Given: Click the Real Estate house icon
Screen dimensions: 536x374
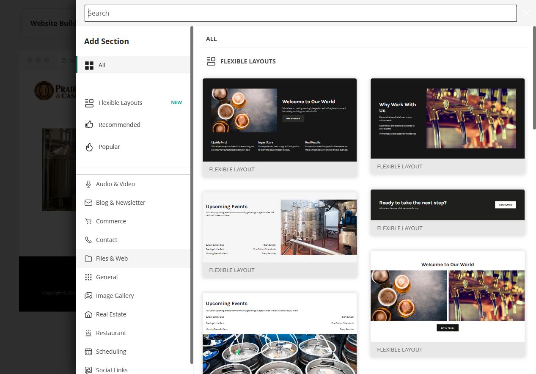Looking at the screenshot, I should [x=88, y=314].
